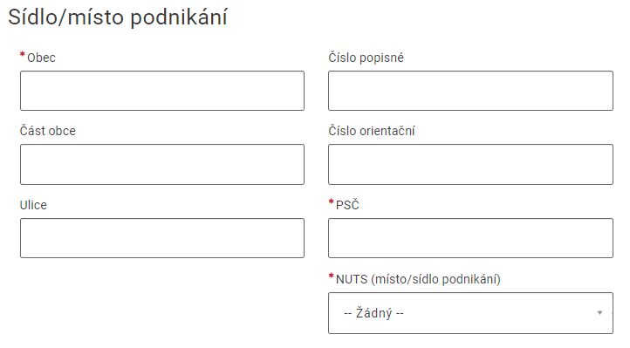Select the Ulice text field
Image resolution: width=630 pixels, height=348 pixels.
click(162, 238)
